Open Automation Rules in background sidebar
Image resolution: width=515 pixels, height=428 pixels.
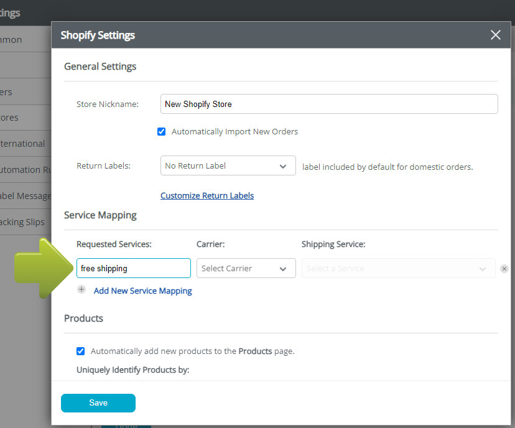pyautogui.click(x=26, y=169)
